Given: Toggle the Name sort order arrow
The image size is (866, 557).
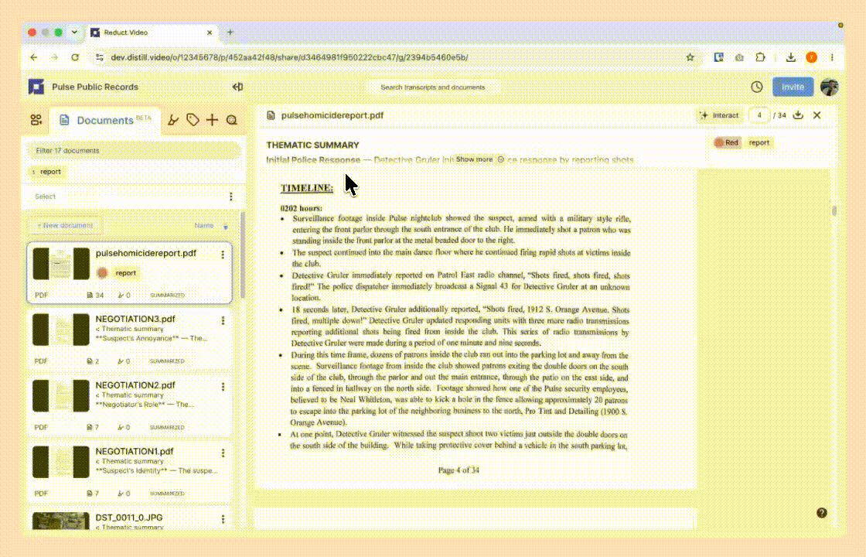Looking at the screenshot, I should click(225, 227).
